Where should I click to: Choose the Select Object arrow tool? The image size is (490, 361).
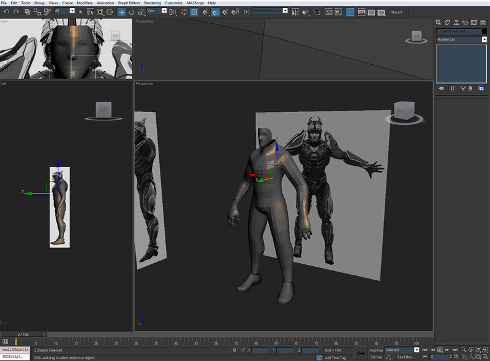click(81, 12)
